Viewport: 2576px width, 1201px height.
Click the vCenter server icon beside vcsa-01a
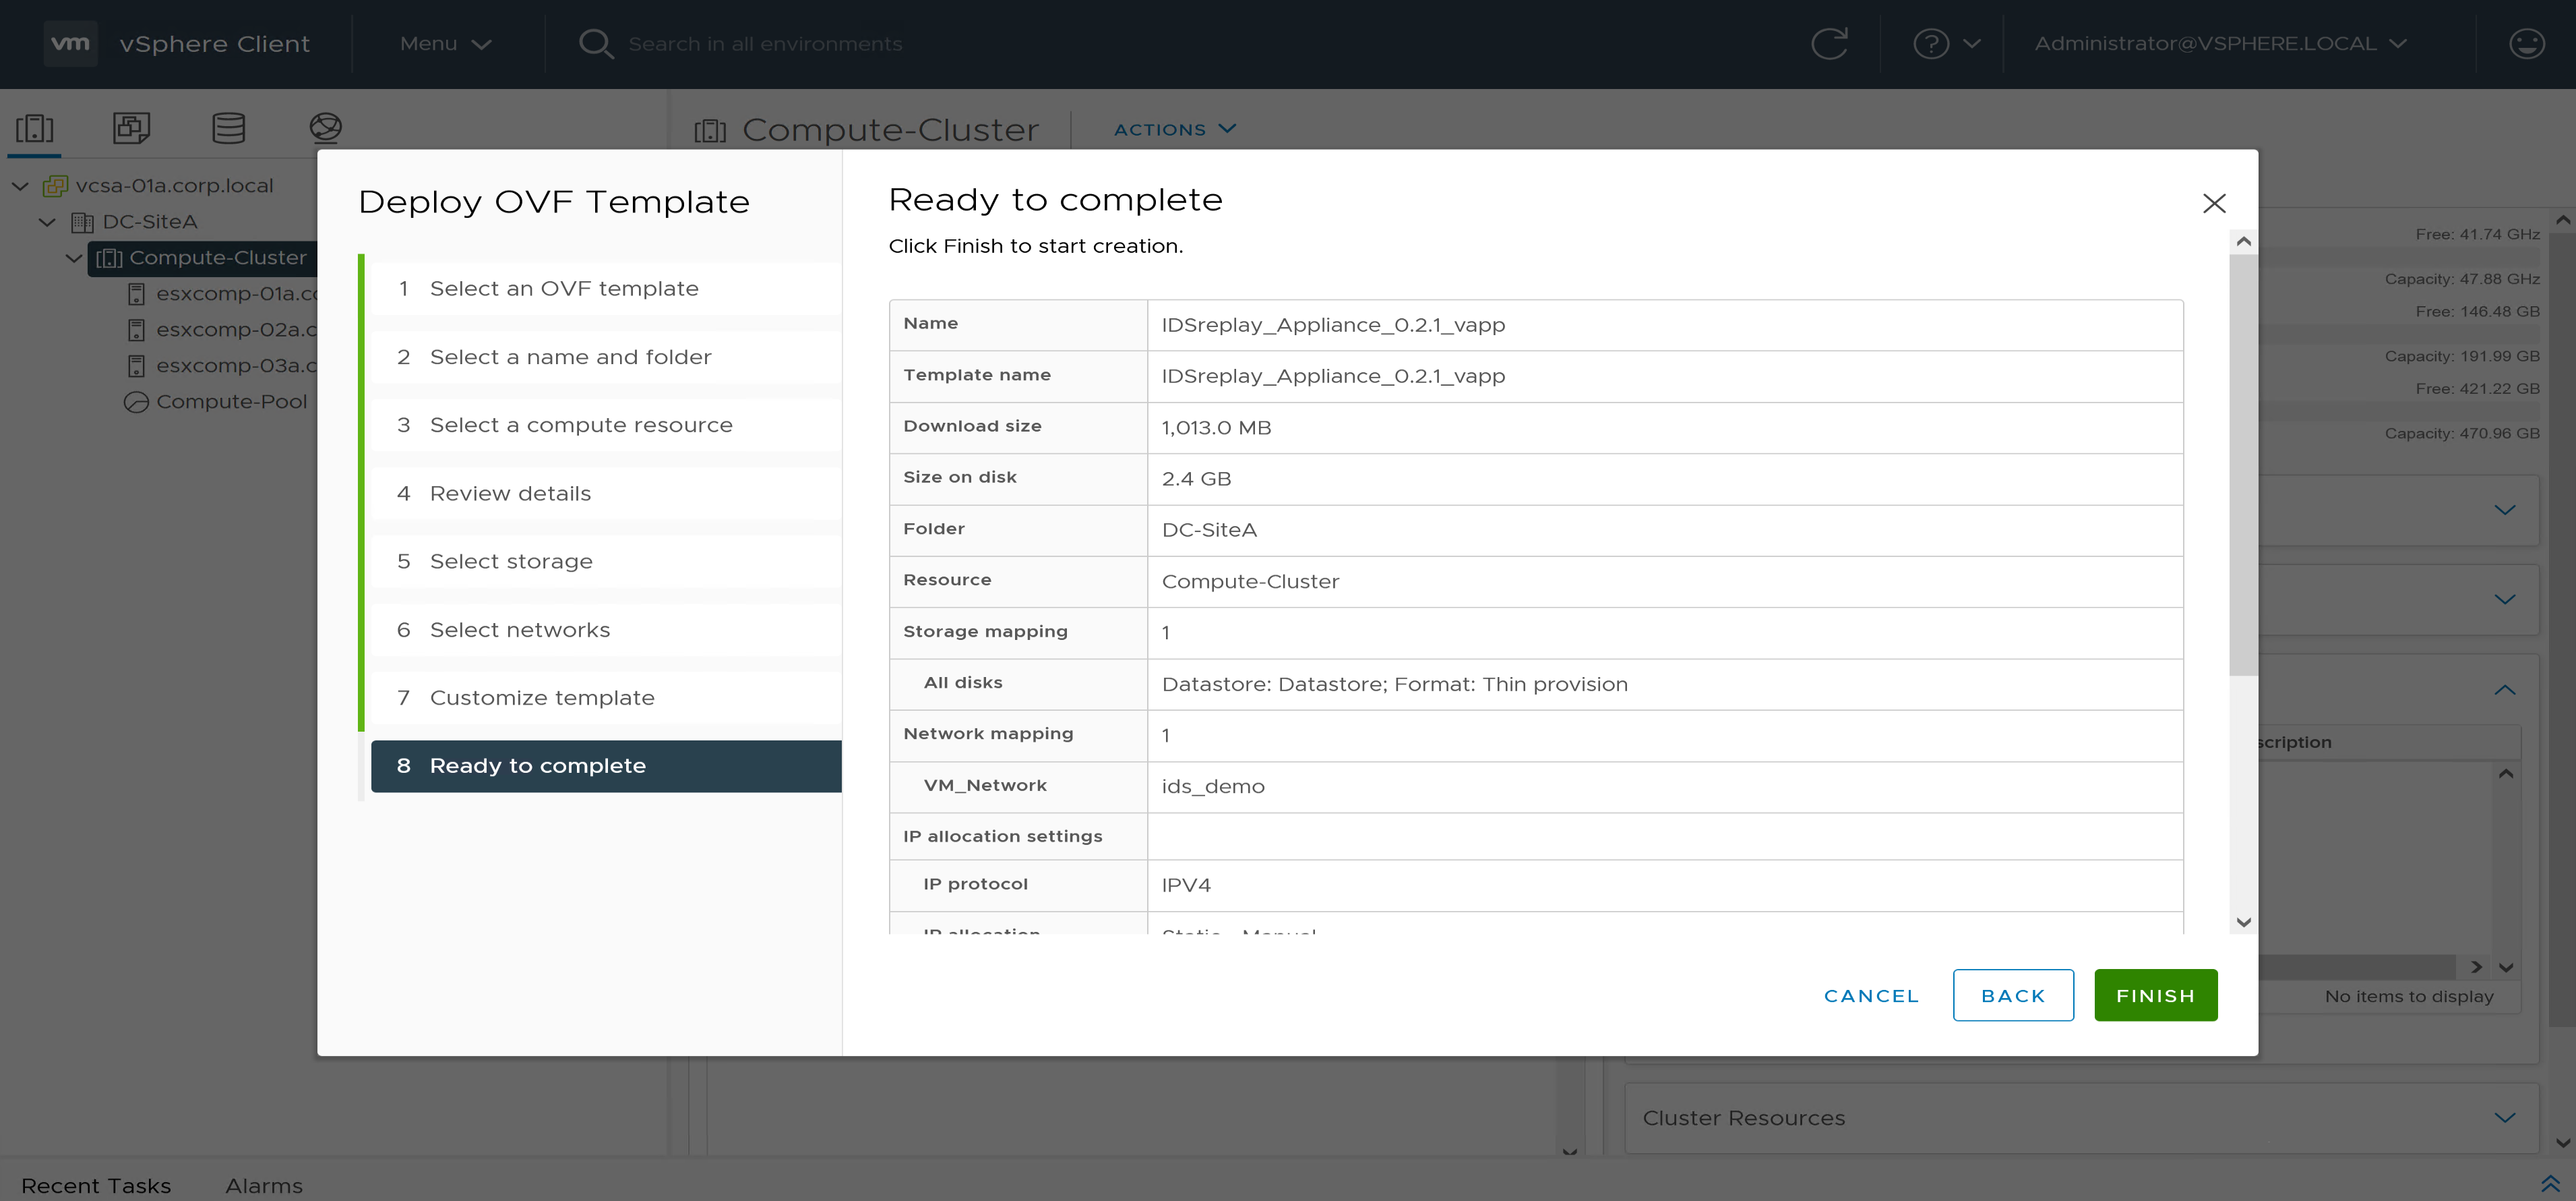tap(55, 186)
